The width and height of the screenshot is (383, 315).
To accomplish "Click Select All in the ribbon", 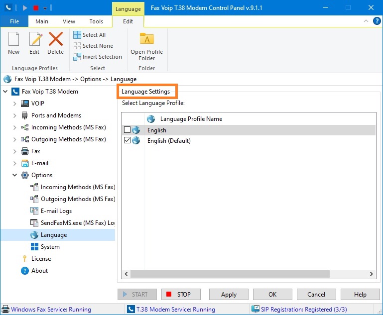I will point(89,35).
